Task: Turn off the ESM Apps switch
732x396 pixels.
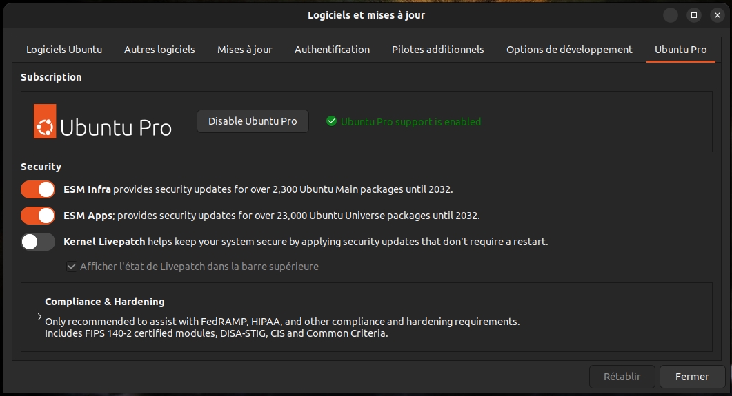Action: click(38, 216)
